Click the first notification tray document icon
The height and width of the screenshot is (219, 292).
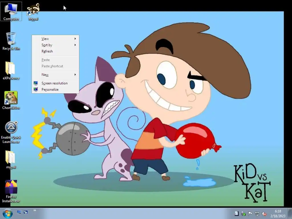[236, 213]
